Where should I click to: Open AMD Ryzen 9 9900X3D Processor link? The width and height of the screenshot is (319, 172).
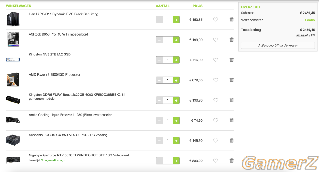tap(54, 74)
